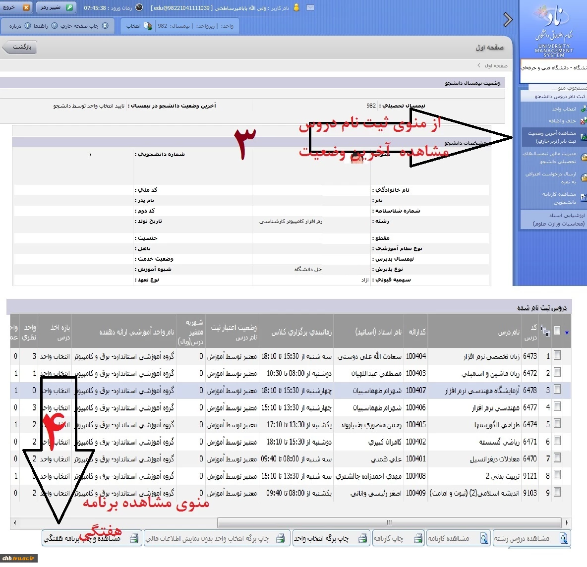Check the box for course 9103 row

pyautogui.click(x=557, y=492)
